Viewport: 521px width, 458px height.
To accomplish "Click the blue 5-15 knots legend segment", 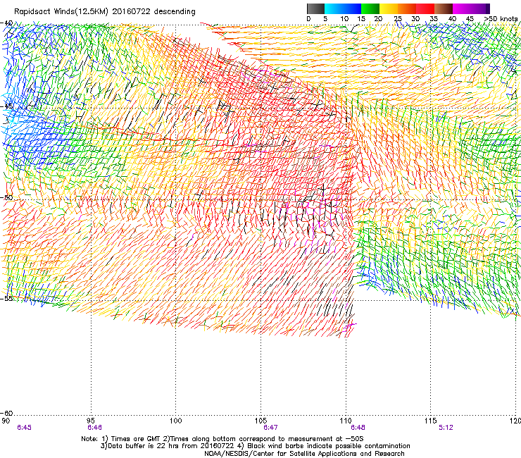I will click(343, 8).
